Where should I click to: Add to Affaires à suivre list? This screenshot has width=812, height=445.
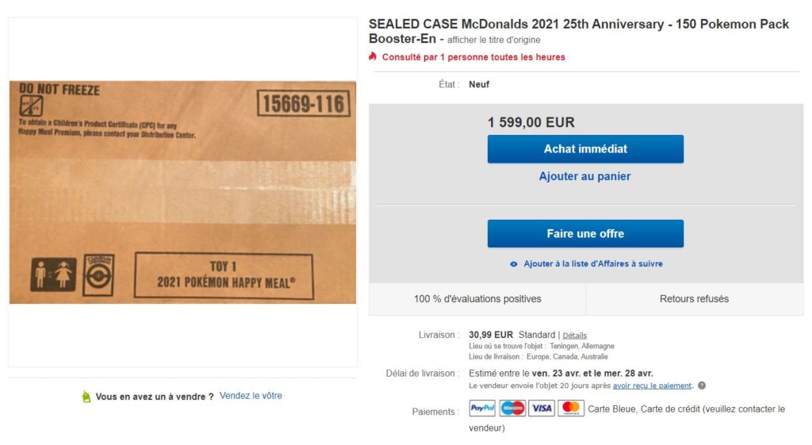click(592, 264)
